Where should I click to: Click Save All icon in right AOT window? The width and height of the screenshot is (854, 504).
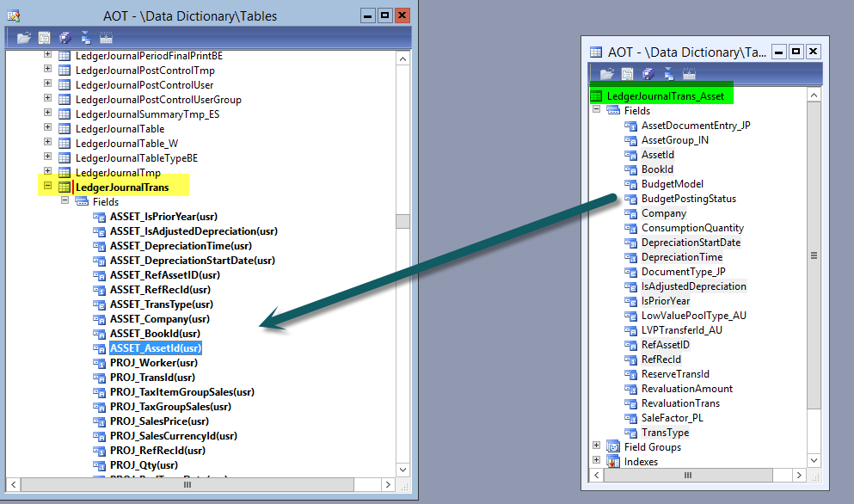pos(648,73)
